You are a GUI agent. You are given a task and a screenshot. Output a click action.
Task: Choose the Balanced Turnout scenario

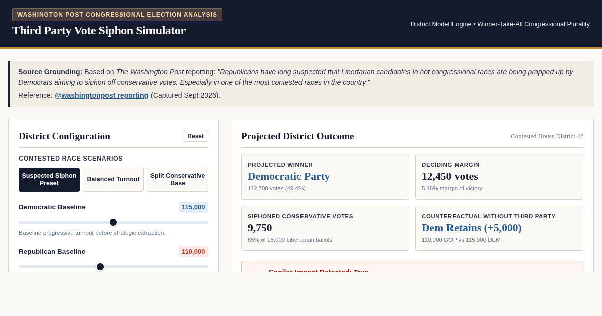point(113,180)
